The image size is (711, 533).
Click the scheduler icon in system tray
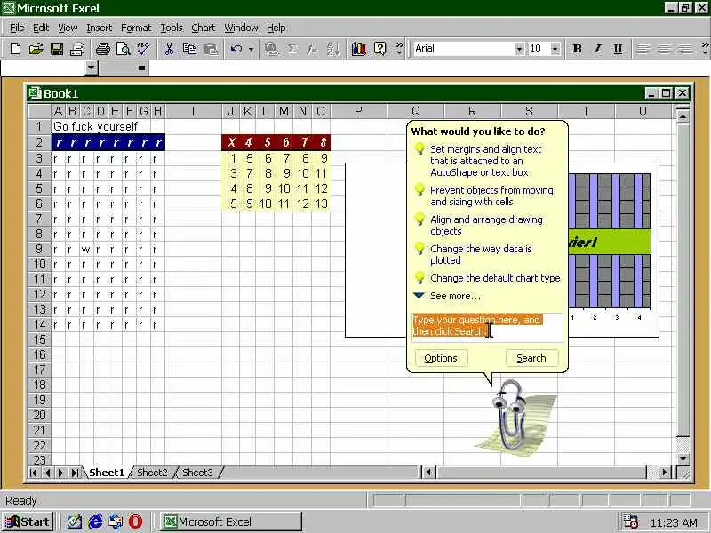click(x=630, y=521)
